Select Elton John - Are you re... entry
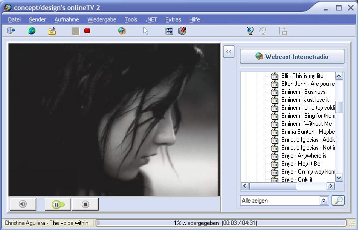 point(308,84)
